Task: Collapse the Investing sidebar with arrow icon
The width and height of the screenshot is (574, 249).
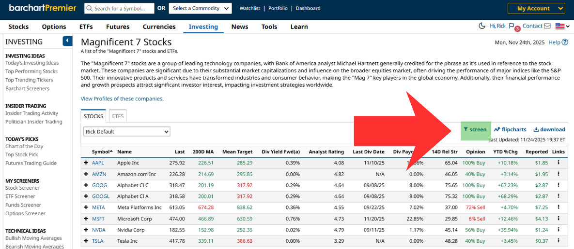Action: [x=67, y=41]
